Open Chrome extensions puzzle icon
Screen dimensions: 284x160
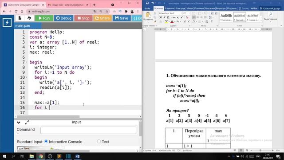tap(126, 11)
